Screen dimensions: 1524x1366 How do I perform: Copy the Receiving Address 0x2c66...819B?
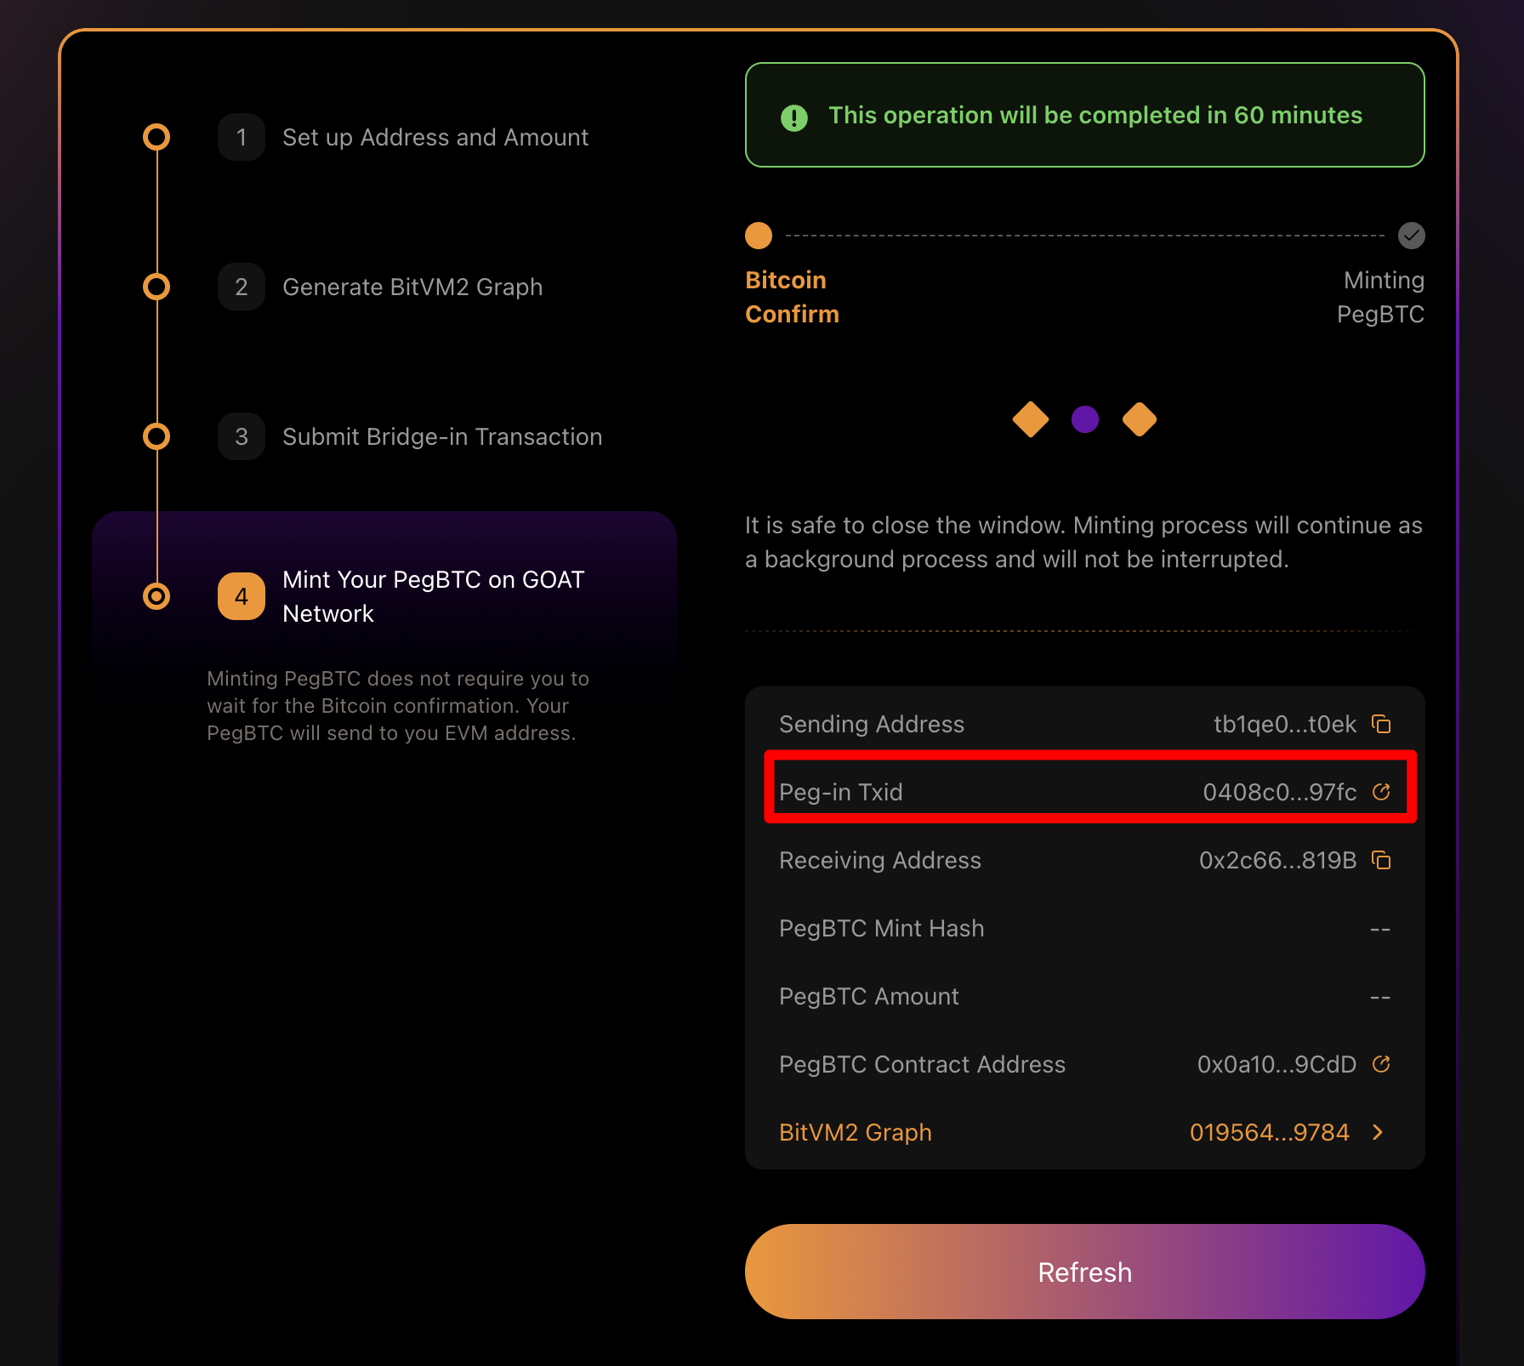click(x=1381, y=860)
